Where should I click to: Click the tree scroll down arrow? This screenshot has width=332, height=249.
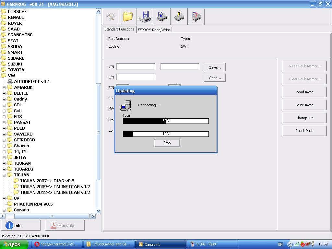(99, 211)
